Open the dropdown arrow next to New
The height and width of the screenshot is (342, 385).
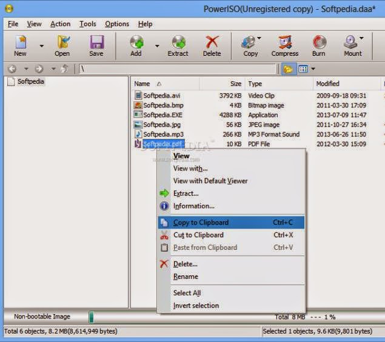[x=41, y=46]
